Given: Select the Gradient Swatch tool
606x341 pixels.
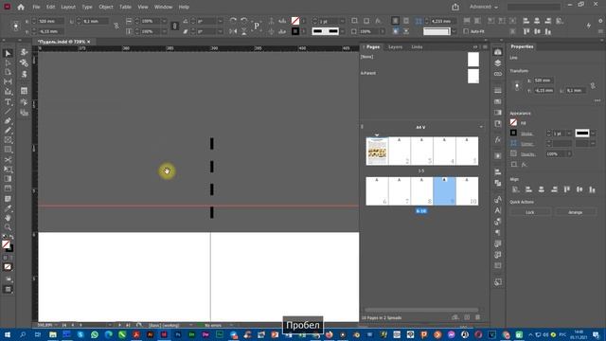Looking at the screenshot, I should (8, 179).
